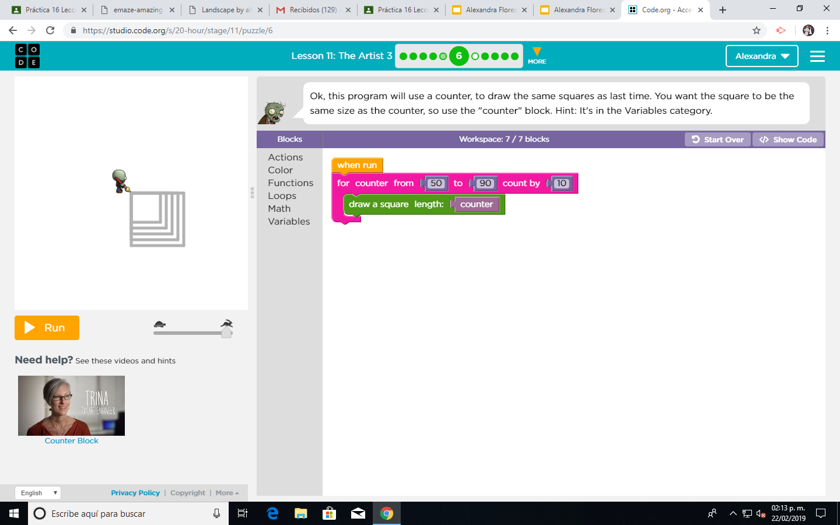Open the Variables block category
Viewport: 840px width, 525px height.
[x=289, y=222]
